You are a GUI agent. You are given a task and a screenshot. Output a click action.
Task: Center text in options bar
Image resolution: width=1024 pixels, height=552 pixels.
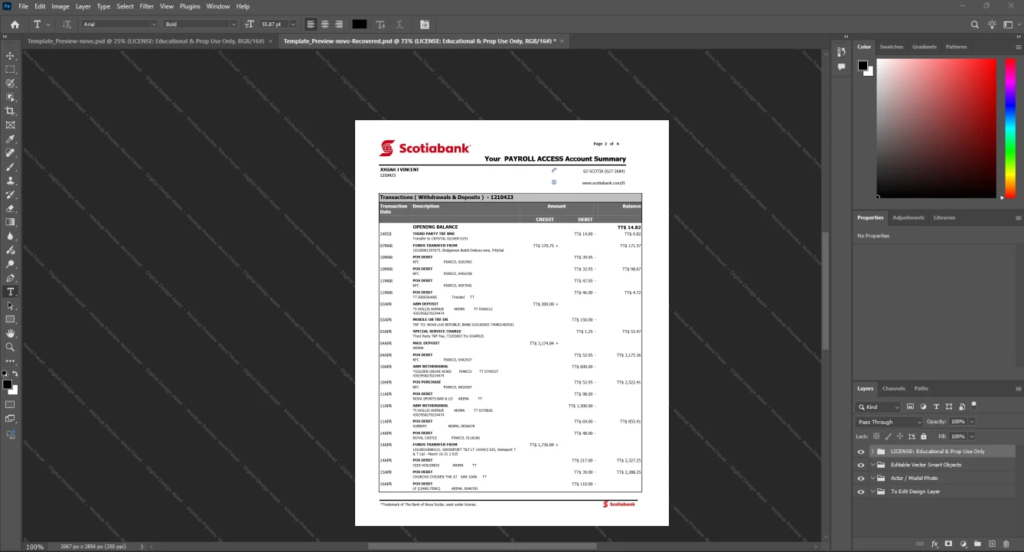324,24
